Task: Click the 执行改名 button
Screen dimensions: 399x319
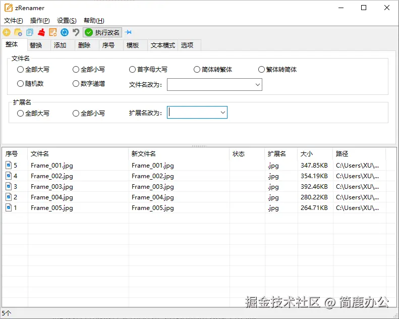Action: [102, 32]
